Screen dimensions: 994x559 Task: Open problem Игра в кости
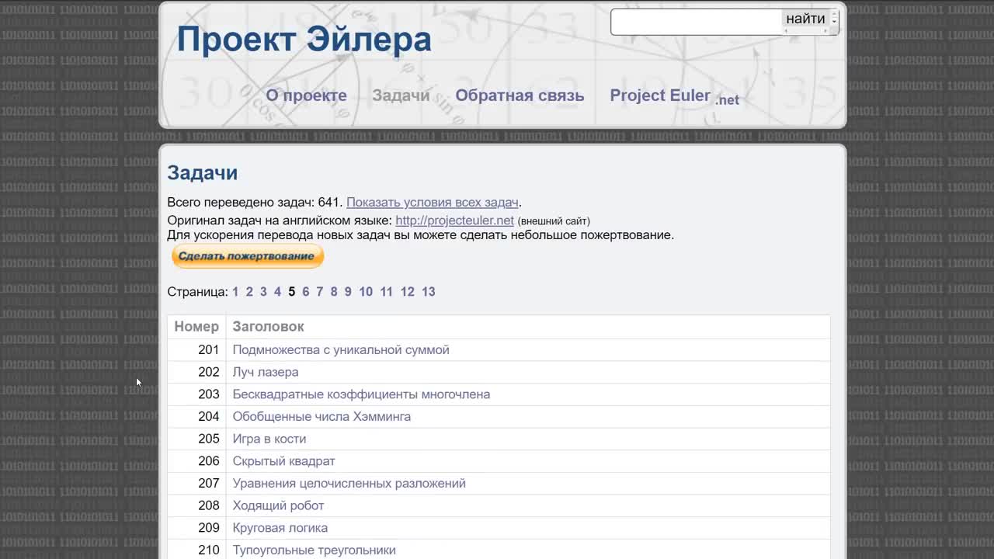[269, 439]
